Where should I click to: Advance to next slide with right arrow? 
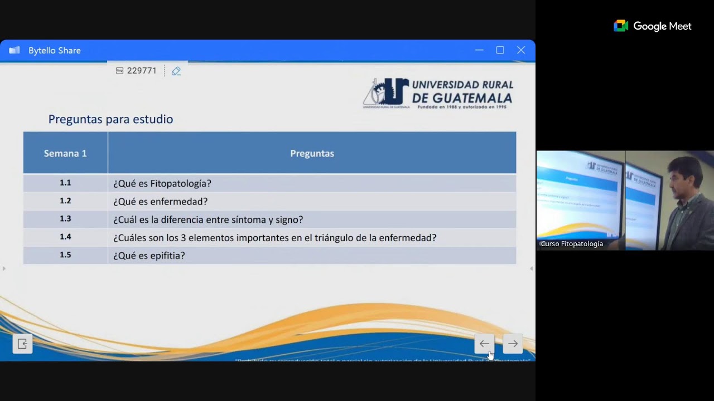point(513,344)
